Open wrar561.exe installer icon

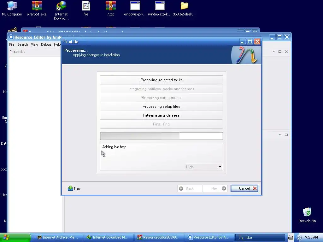(x=37, y=9)
